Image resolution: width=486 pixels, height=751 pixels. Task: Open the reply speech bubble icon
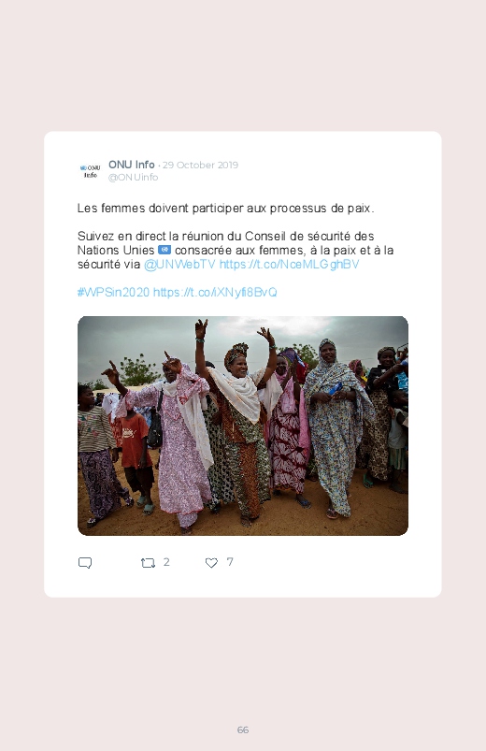click(85, 563)
